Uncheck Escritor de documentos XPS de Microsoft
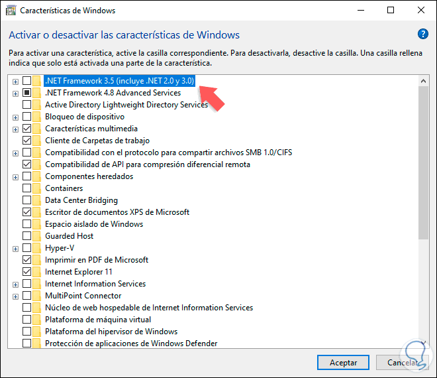 click(26, 212)
